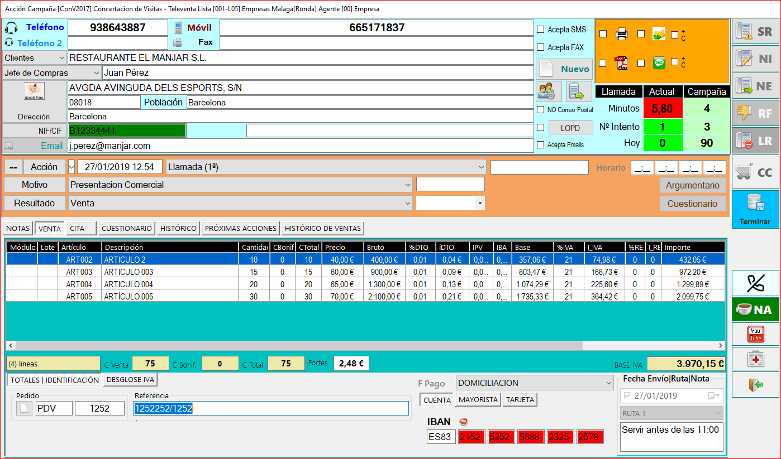Open the DESGLOSE IVA tab
The width and height of the screenshot is (781, 459).
pos(131,380)
